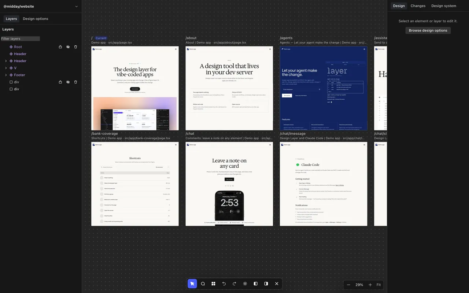Expand the Footer layer chevron
Screen dimensions: 469x293
[x=6, y=75]
